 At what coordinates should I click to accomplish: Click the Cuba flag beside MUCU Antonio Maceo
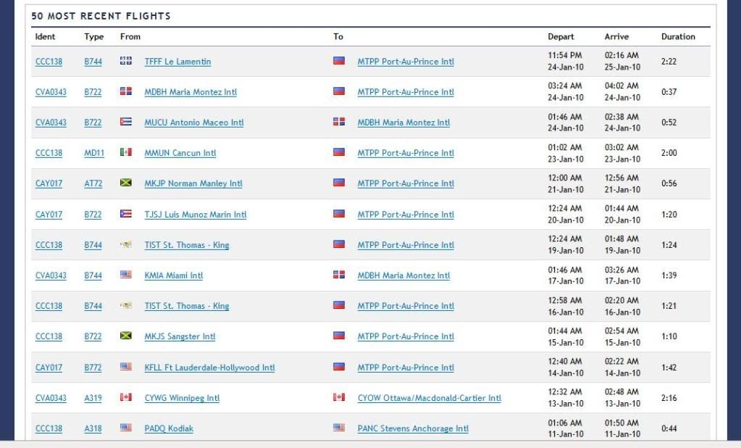tap(125, 123)
